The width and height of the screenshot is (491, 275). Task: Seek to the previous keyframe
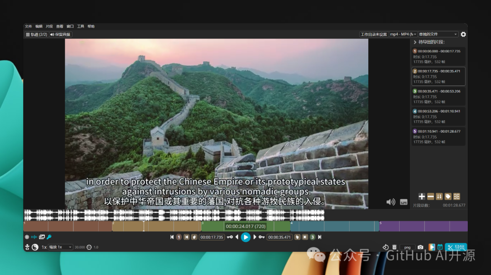pyautogui.click(x=230, y=237)
